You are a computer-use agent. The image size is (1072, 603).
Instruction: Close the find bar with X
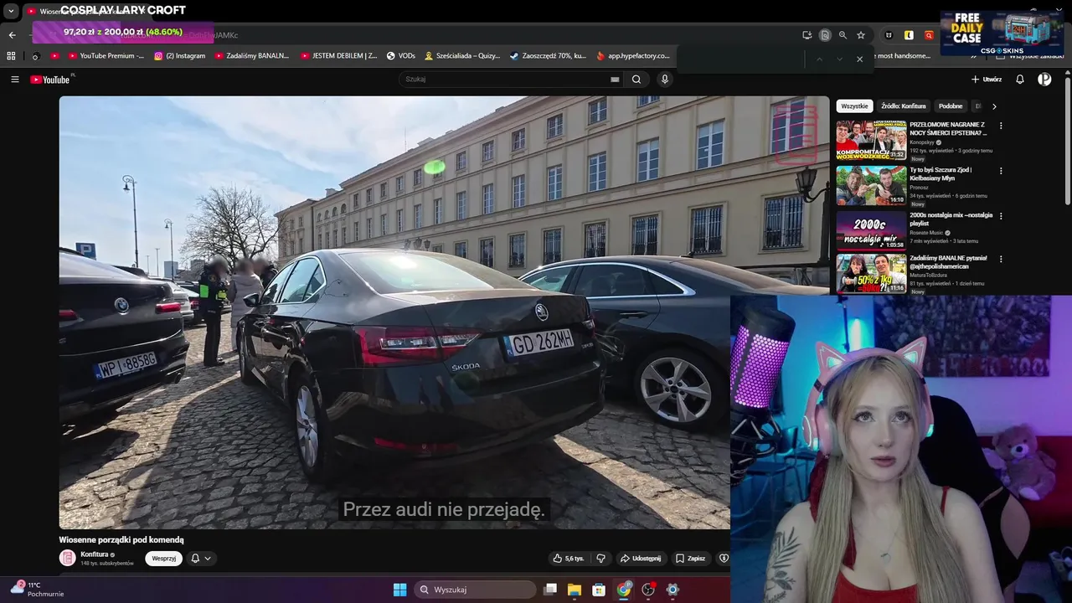[x=859, y=59]
